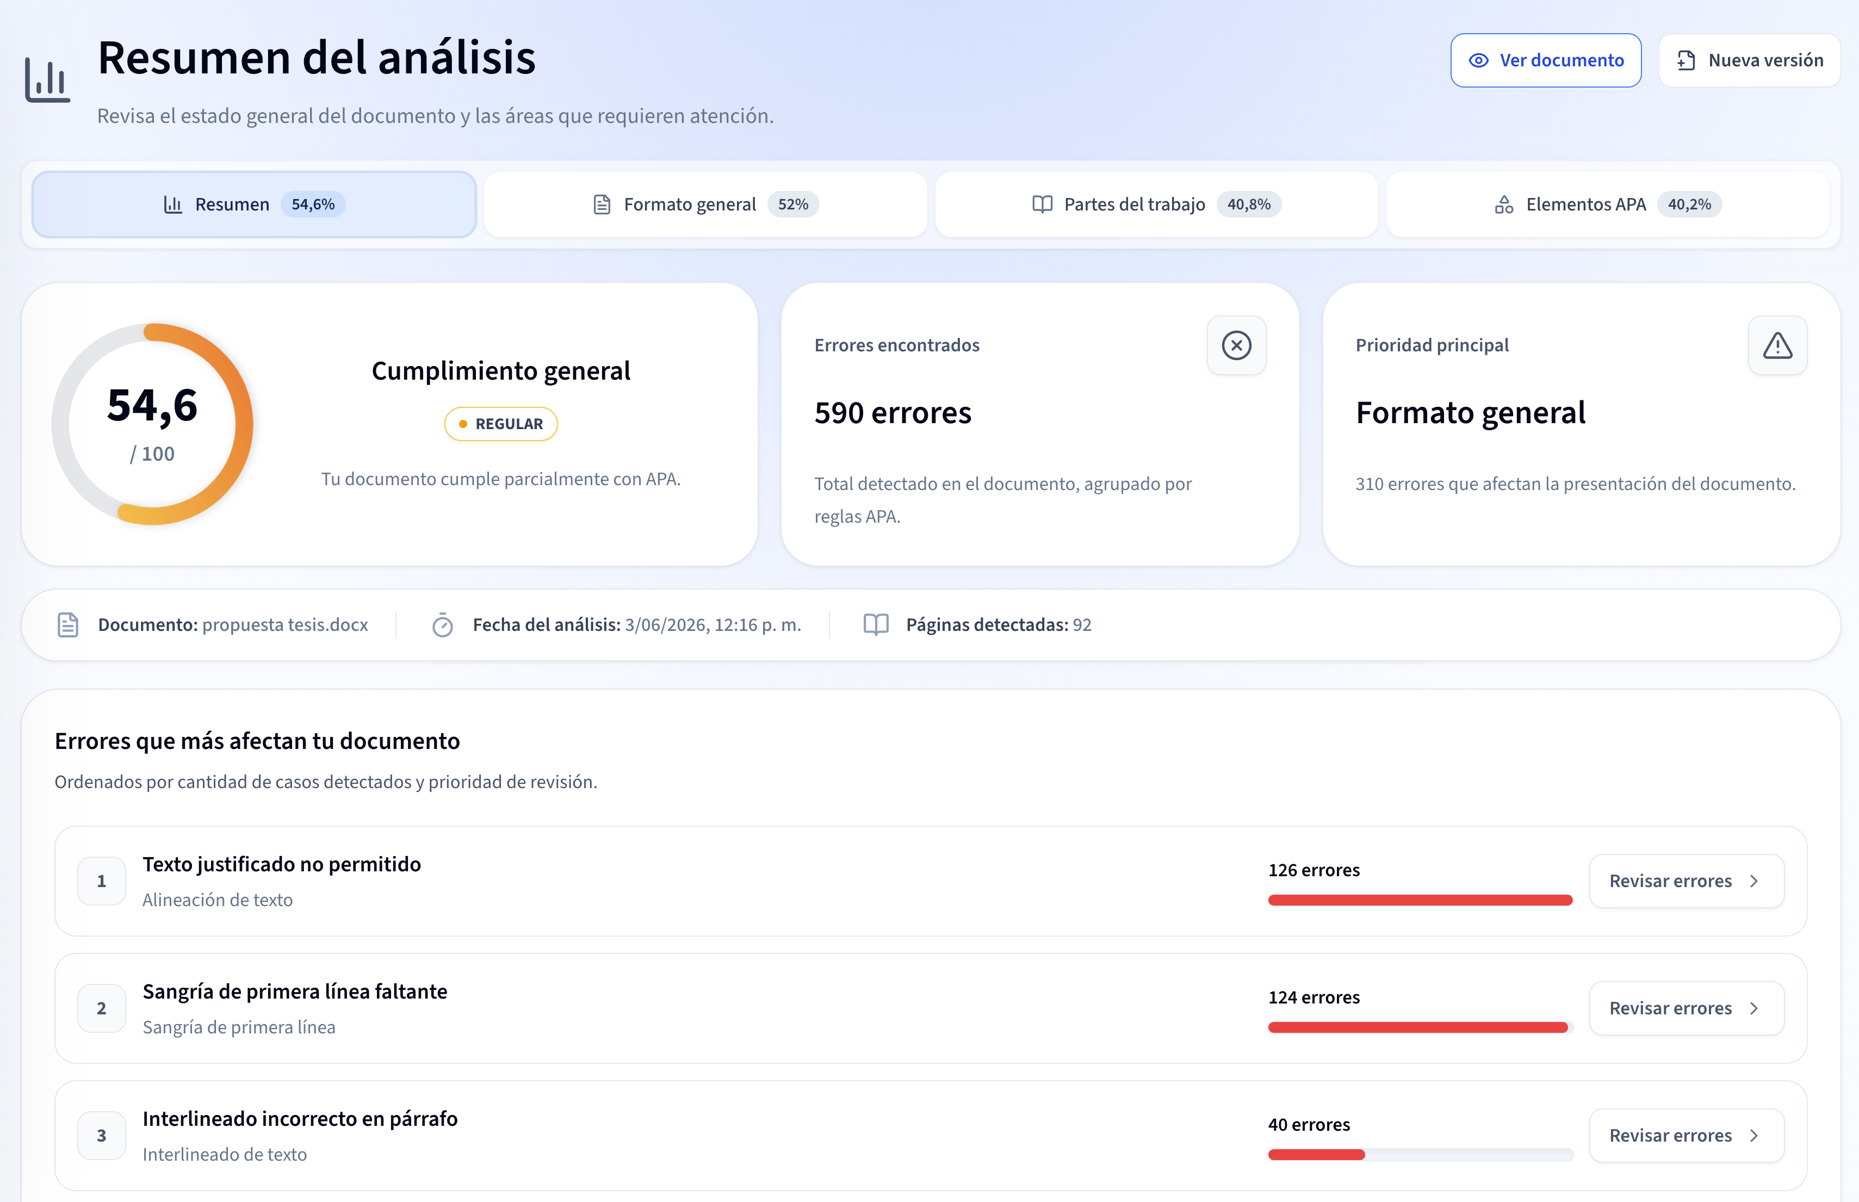Image resolution: width=1859 pixels, height=1202 pixels.
Task: Click the 52% badge in Formato general tab
Action: 793,205
